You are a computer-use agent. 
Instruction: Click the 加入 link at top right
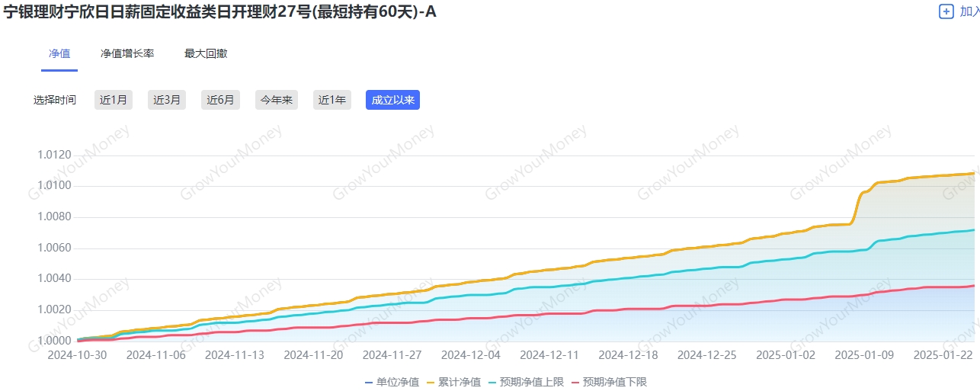coord(969,11)
